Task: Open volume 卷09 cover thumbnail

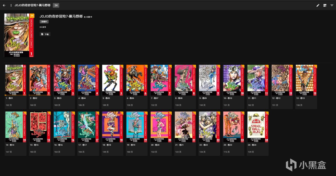Action: click(209, 80)
